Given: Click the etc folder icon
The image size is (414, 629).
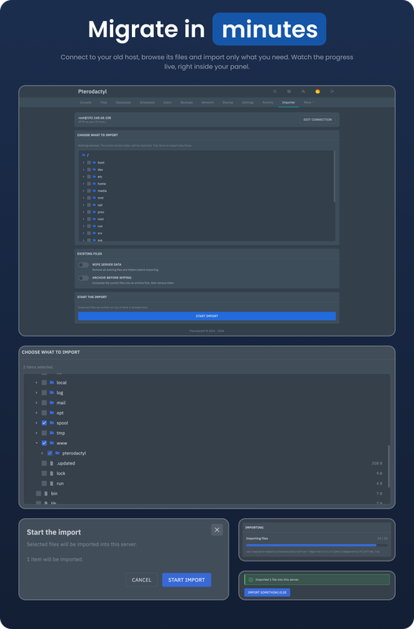Looking at the screenshot, I should coord(94,176).
